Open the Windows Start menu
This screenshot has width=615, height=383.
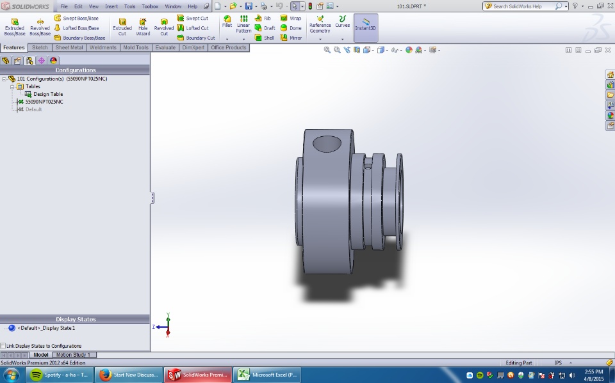(x=11, y=375)
